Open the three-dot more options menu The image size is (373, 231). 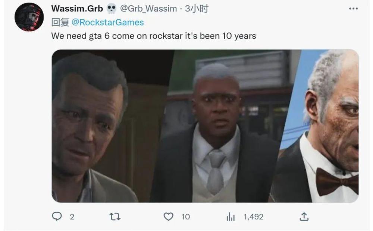pyautogui.click(x=353, y=9)
